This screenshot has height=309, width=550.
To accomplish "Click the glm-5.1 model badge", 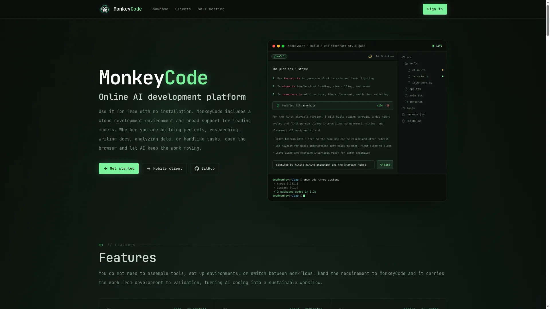I will [x=279, y=56].
